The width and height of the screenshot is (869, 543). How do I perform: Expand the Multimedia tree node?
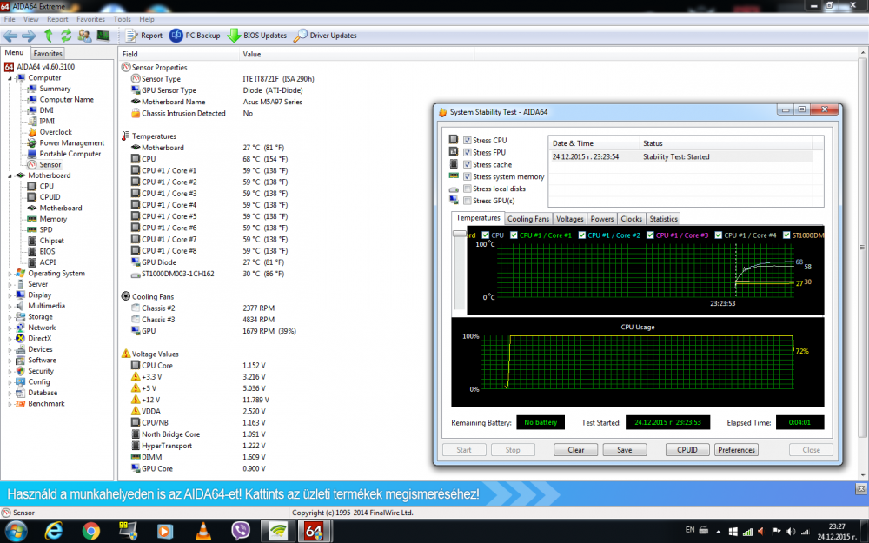[x=10, y=307]
